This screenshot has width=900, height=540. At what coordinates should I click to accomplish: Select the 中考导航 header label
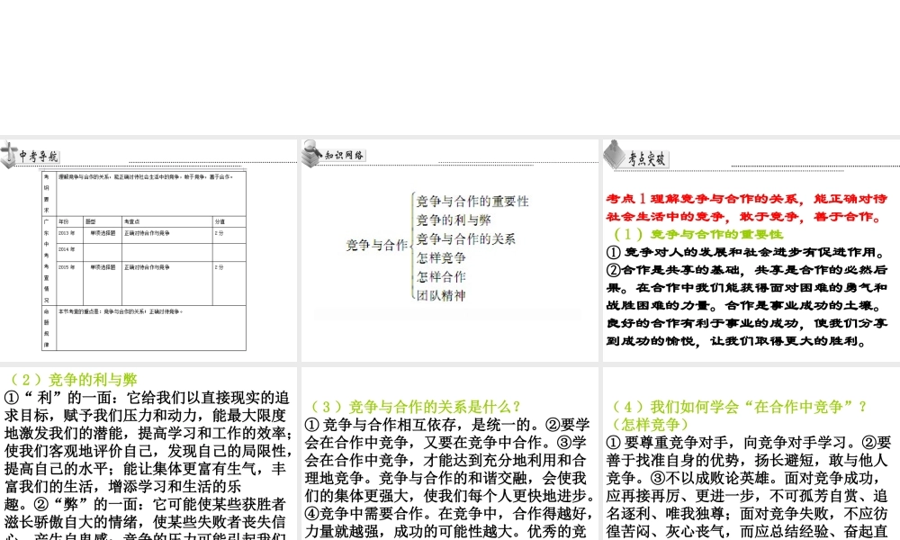(x=39, y=156)
